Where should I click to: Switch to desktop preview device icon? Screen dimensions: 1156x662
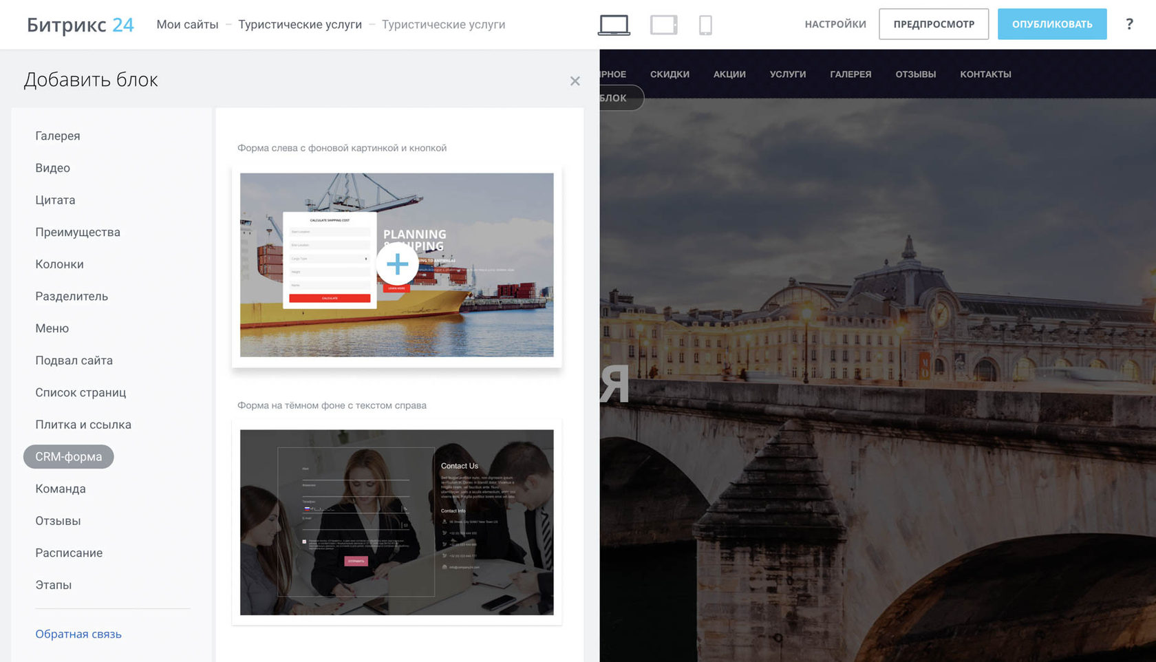pos(614,25)
